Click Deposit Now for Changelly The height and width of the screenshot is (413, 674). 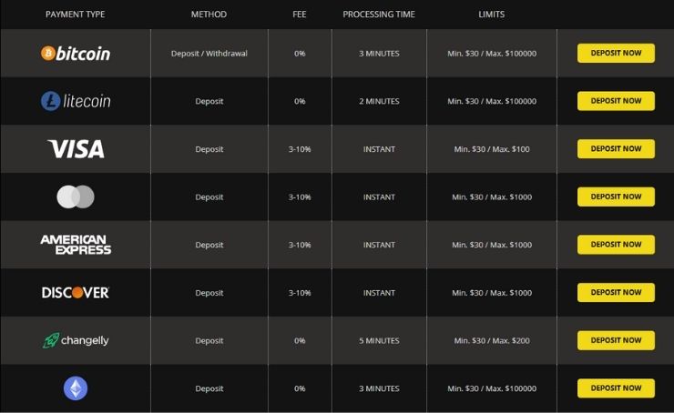[616, 340]
